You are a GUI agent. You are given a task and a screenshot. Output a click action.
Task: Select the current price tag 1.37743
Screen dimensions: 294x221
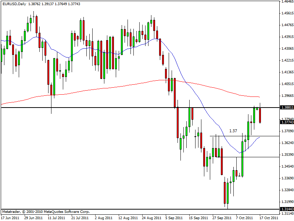pyautogui.click(x=287, y=122)
